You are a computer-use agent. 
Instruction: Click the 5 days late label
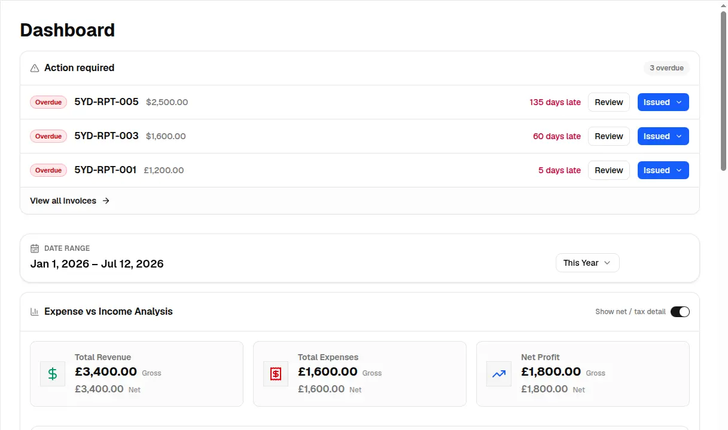[x=559, y=170]
